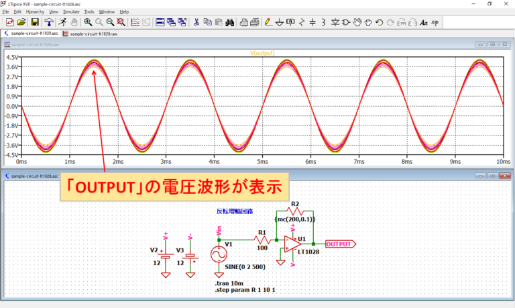Click the V1 sine voltage source symbol
This screenshot has width=515, height=308.
tap(219, 255)
